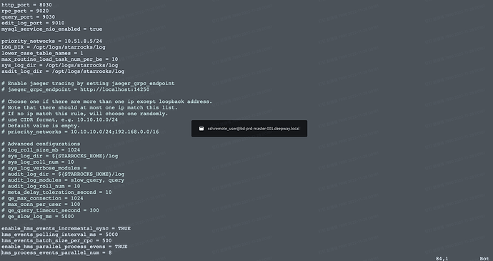Click the uncommented audit_log_dir = /opt/logs/starrocks/log line

pos(63,72)
